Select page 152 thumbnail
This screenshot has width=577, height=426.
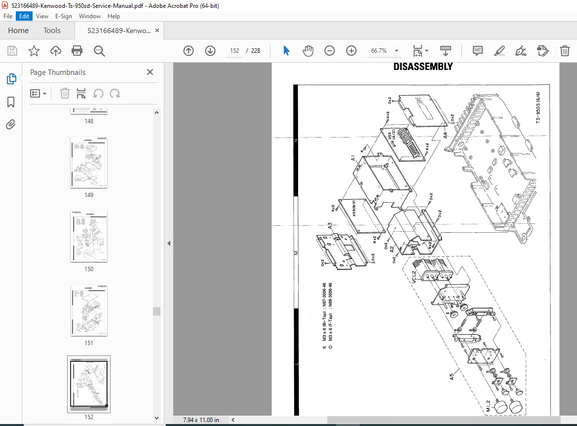[89, 384]
